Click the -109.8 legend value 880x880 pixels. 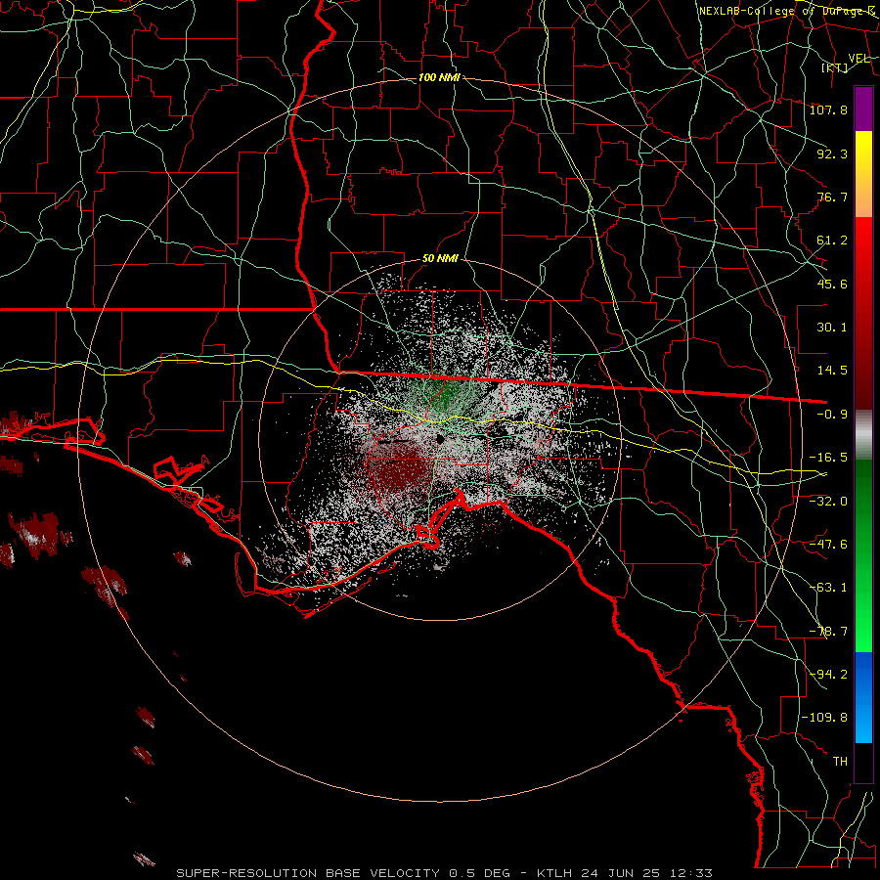pos(824,718)
